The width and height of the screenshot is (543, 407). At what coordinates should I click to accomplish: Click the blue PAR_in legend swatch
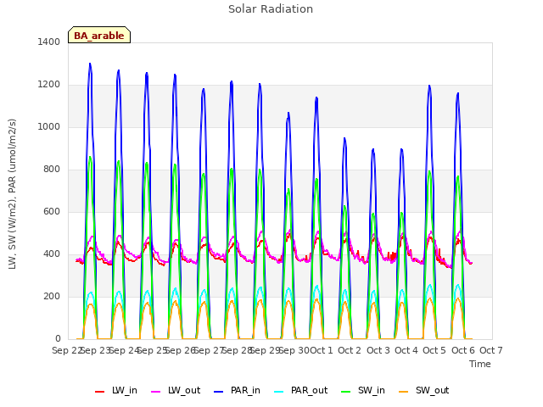219,392
